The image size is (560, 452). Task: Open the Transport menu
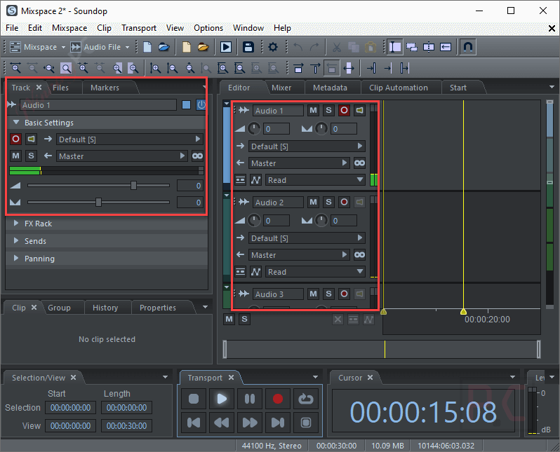point(138,28)
